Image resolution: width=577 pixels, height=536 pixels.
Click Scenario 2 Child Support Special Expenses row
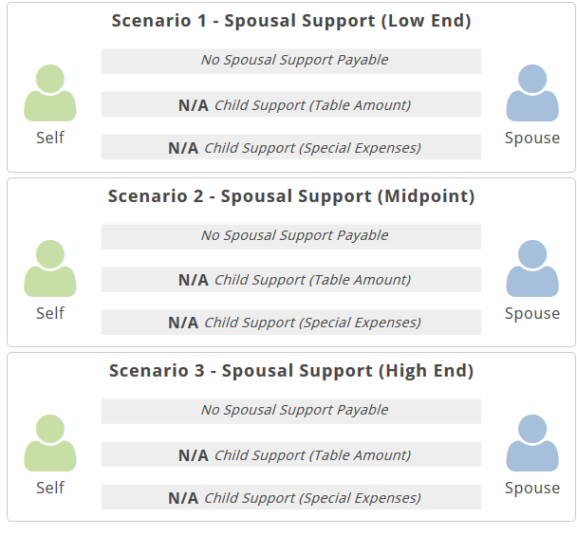(291, 323)
